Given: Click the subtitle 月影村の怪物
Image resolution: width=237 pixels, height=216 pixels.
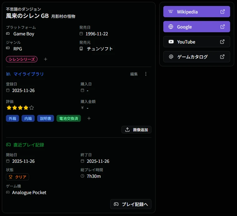Looking at the screenshot, I should (x=63, y=16).
